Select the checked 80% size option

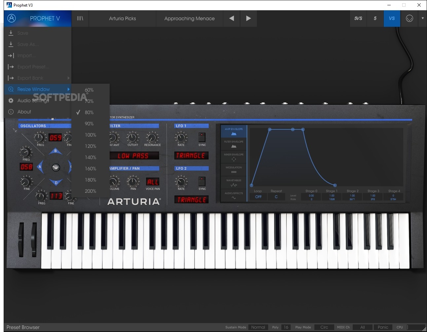point(90,112)
